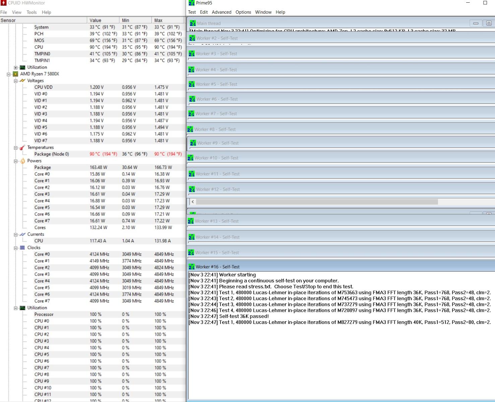Click the Worker #13 window icon

[x=191, y=221]
